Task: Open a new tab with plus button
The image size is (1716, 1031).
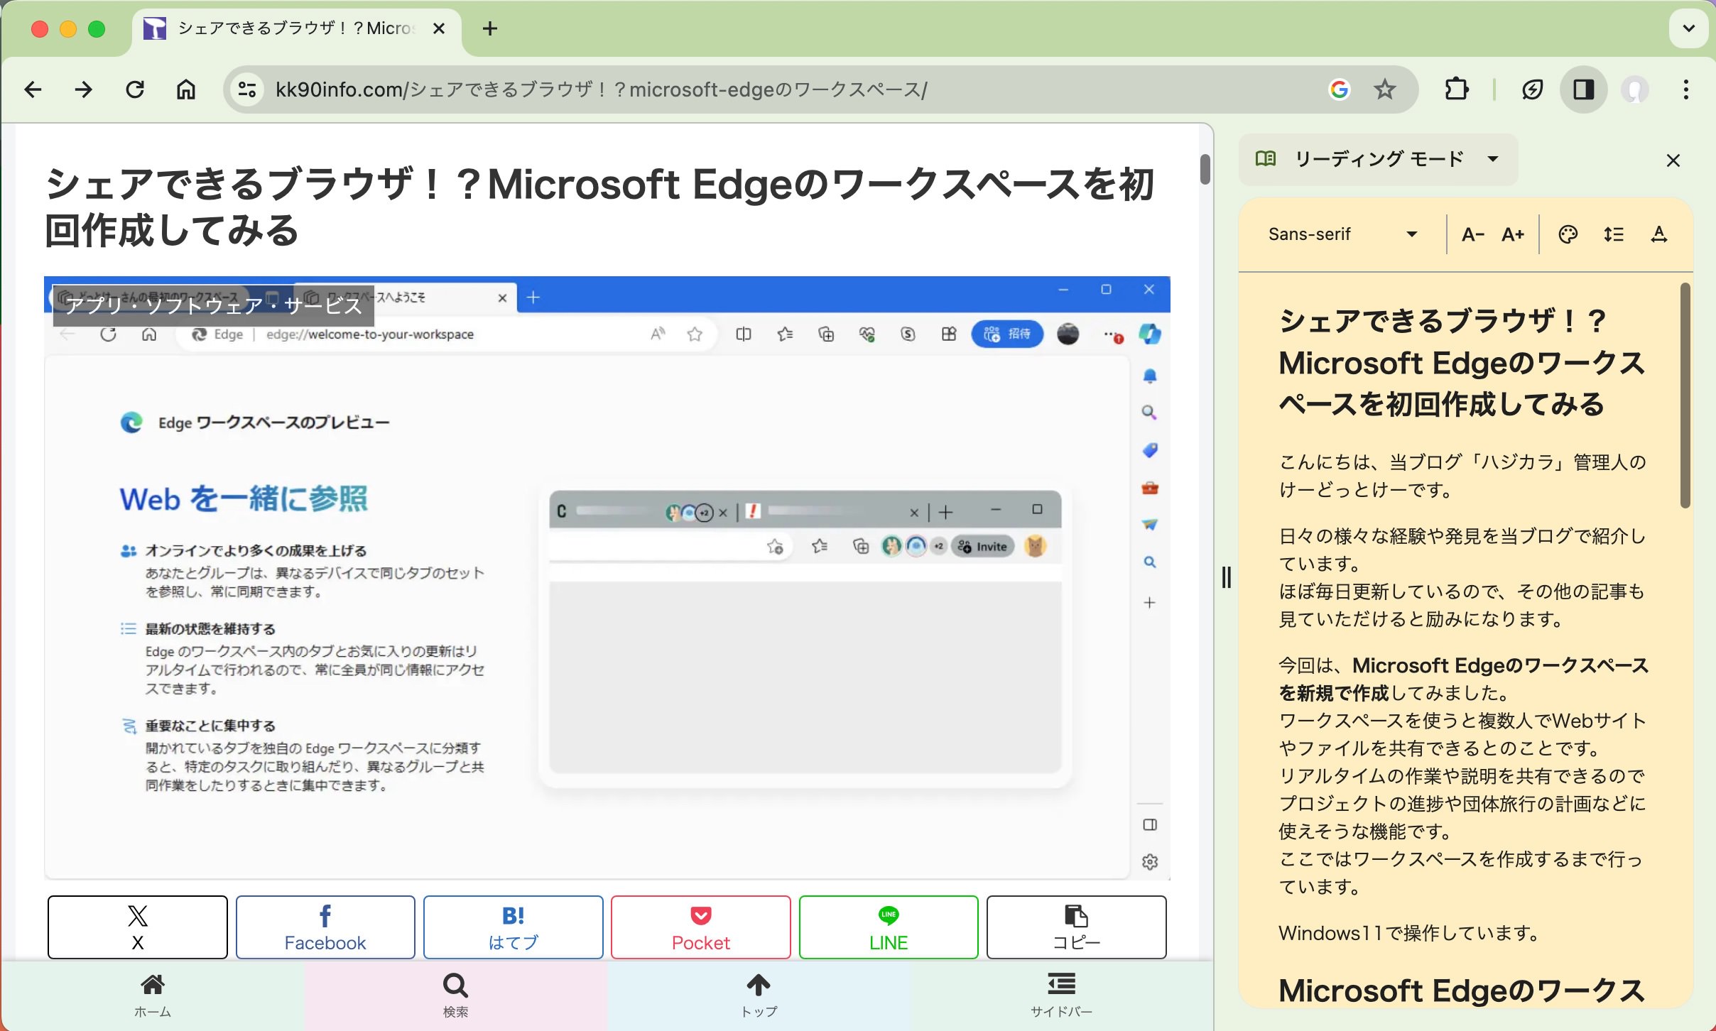Action: (490, 28)
